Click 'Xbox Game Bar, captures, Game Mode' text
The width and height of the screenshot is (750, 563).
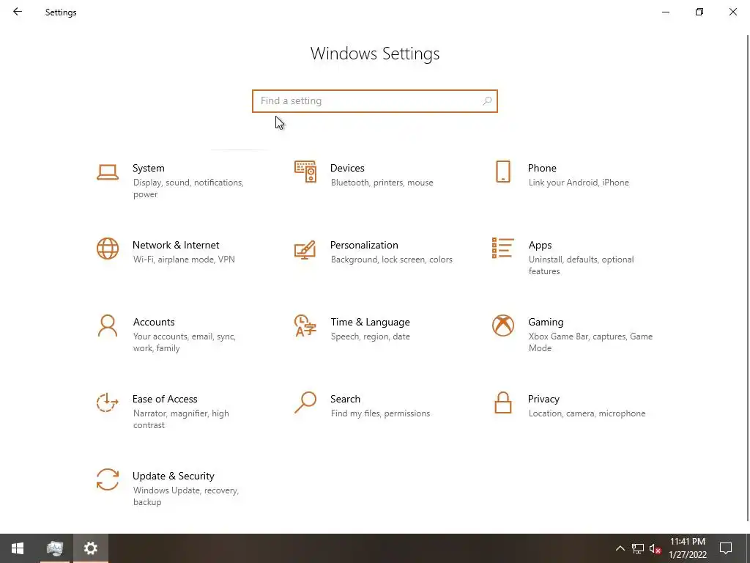[590, 342]
